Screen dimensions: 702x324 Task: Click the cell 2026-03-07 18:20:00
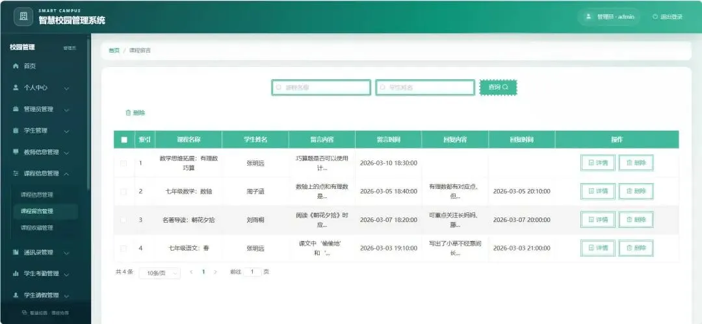click(389, 219)
